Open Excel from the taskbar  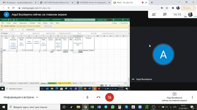point(92,107)
